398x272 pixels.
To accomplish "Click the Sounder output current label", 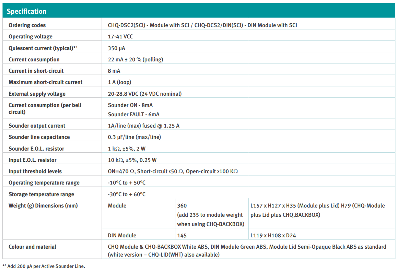I will click(37, 126).
